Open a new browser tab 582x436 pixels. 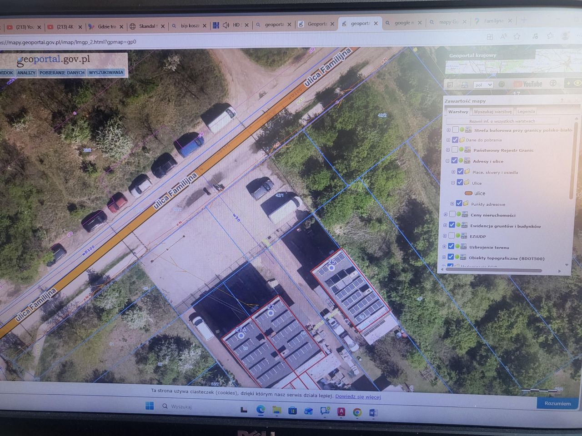tap(524, 20)
